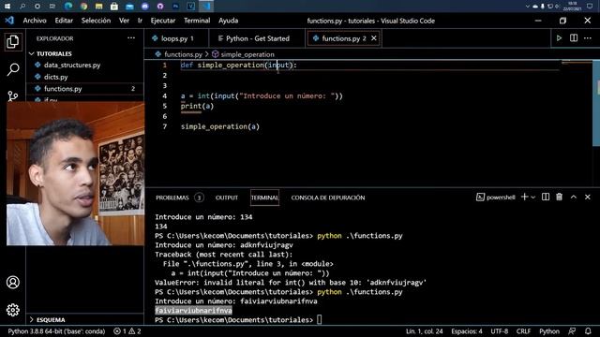Maximize the panel with chevron up
The height and width of the screenshot is (337, 600).
pos(574,198)
